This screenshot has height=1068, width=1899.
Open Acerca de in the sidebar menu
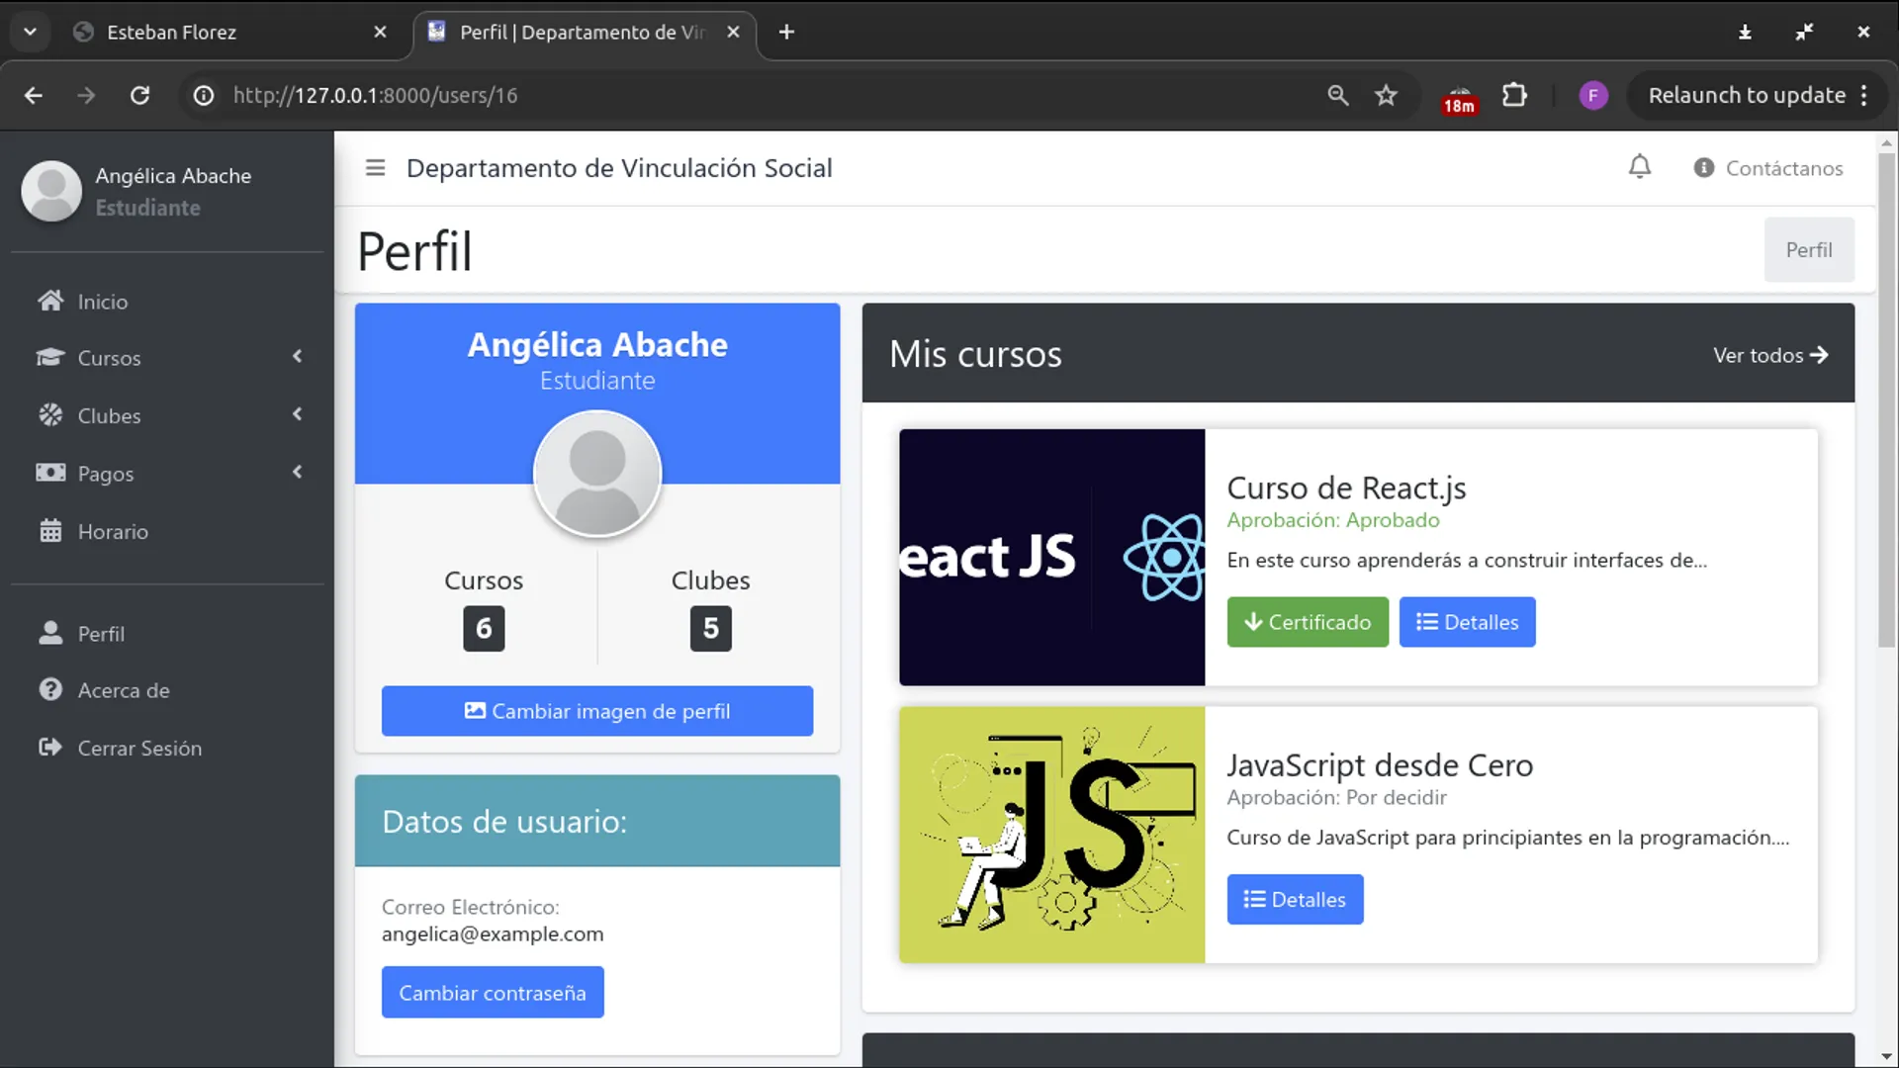pyautogui.click(x=167, y=689)
